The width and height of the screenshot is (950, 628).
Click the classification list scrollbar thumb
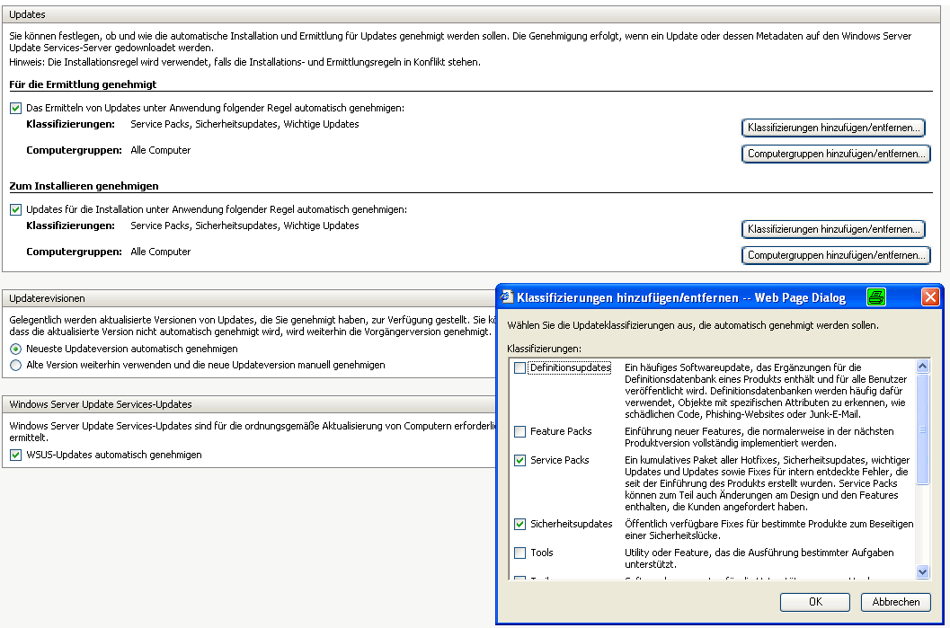[x=922, y=429]
